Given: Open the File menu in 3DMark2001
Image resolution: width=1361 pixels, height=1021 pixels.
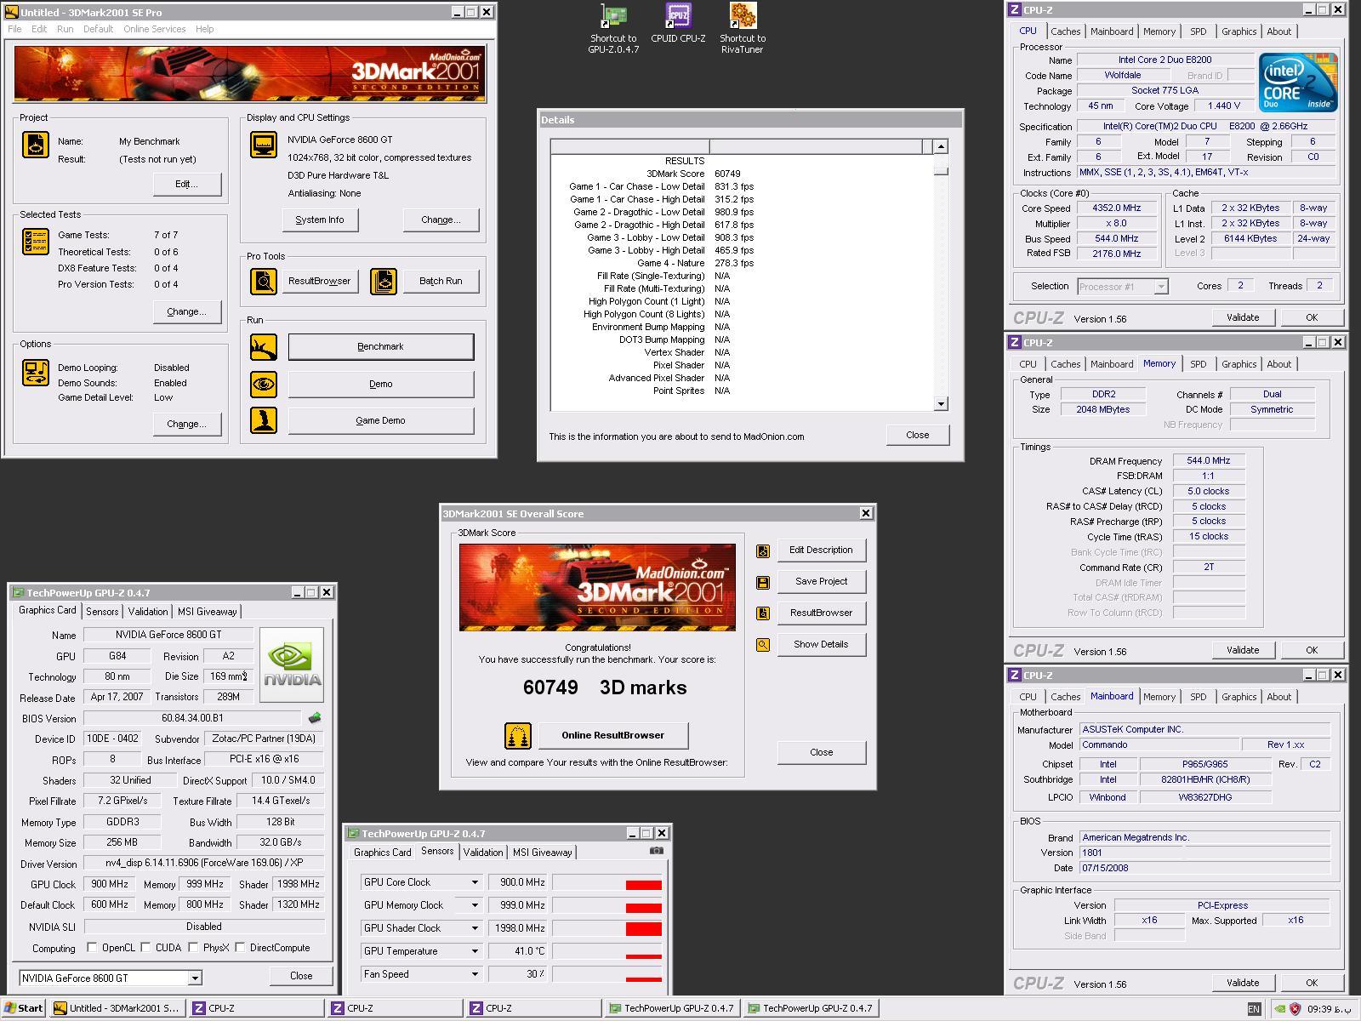Looking at the screenshot, I should [14, 29].
